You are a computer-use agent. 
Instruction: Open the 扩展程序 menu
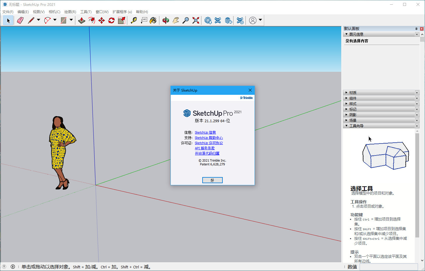tap(122, 12)
